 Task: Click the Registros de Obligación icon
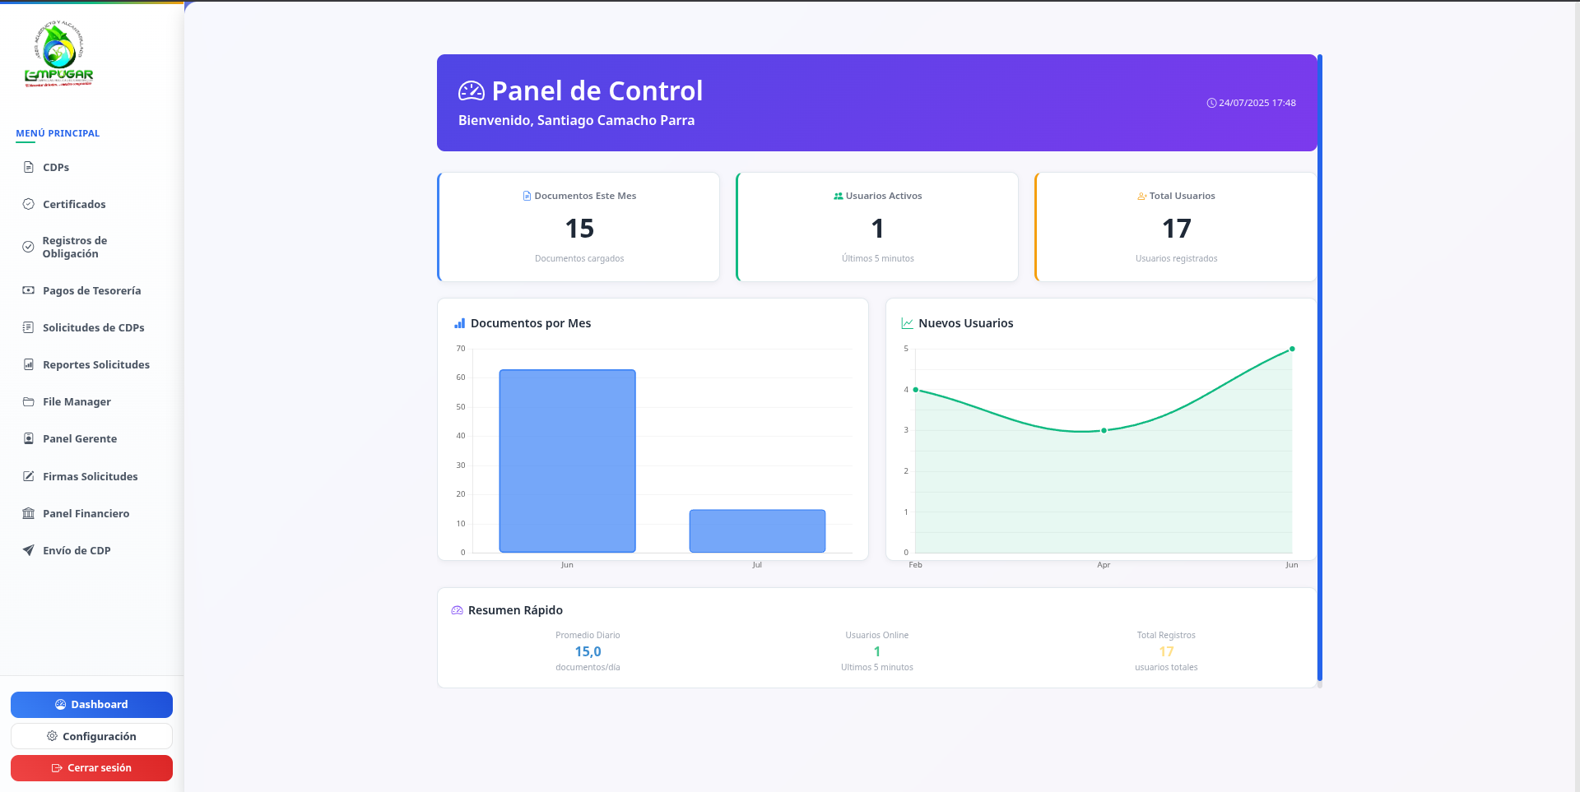[x=28, y=247]
